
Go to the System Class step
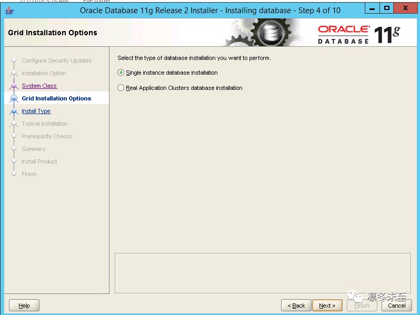(39, 86)
